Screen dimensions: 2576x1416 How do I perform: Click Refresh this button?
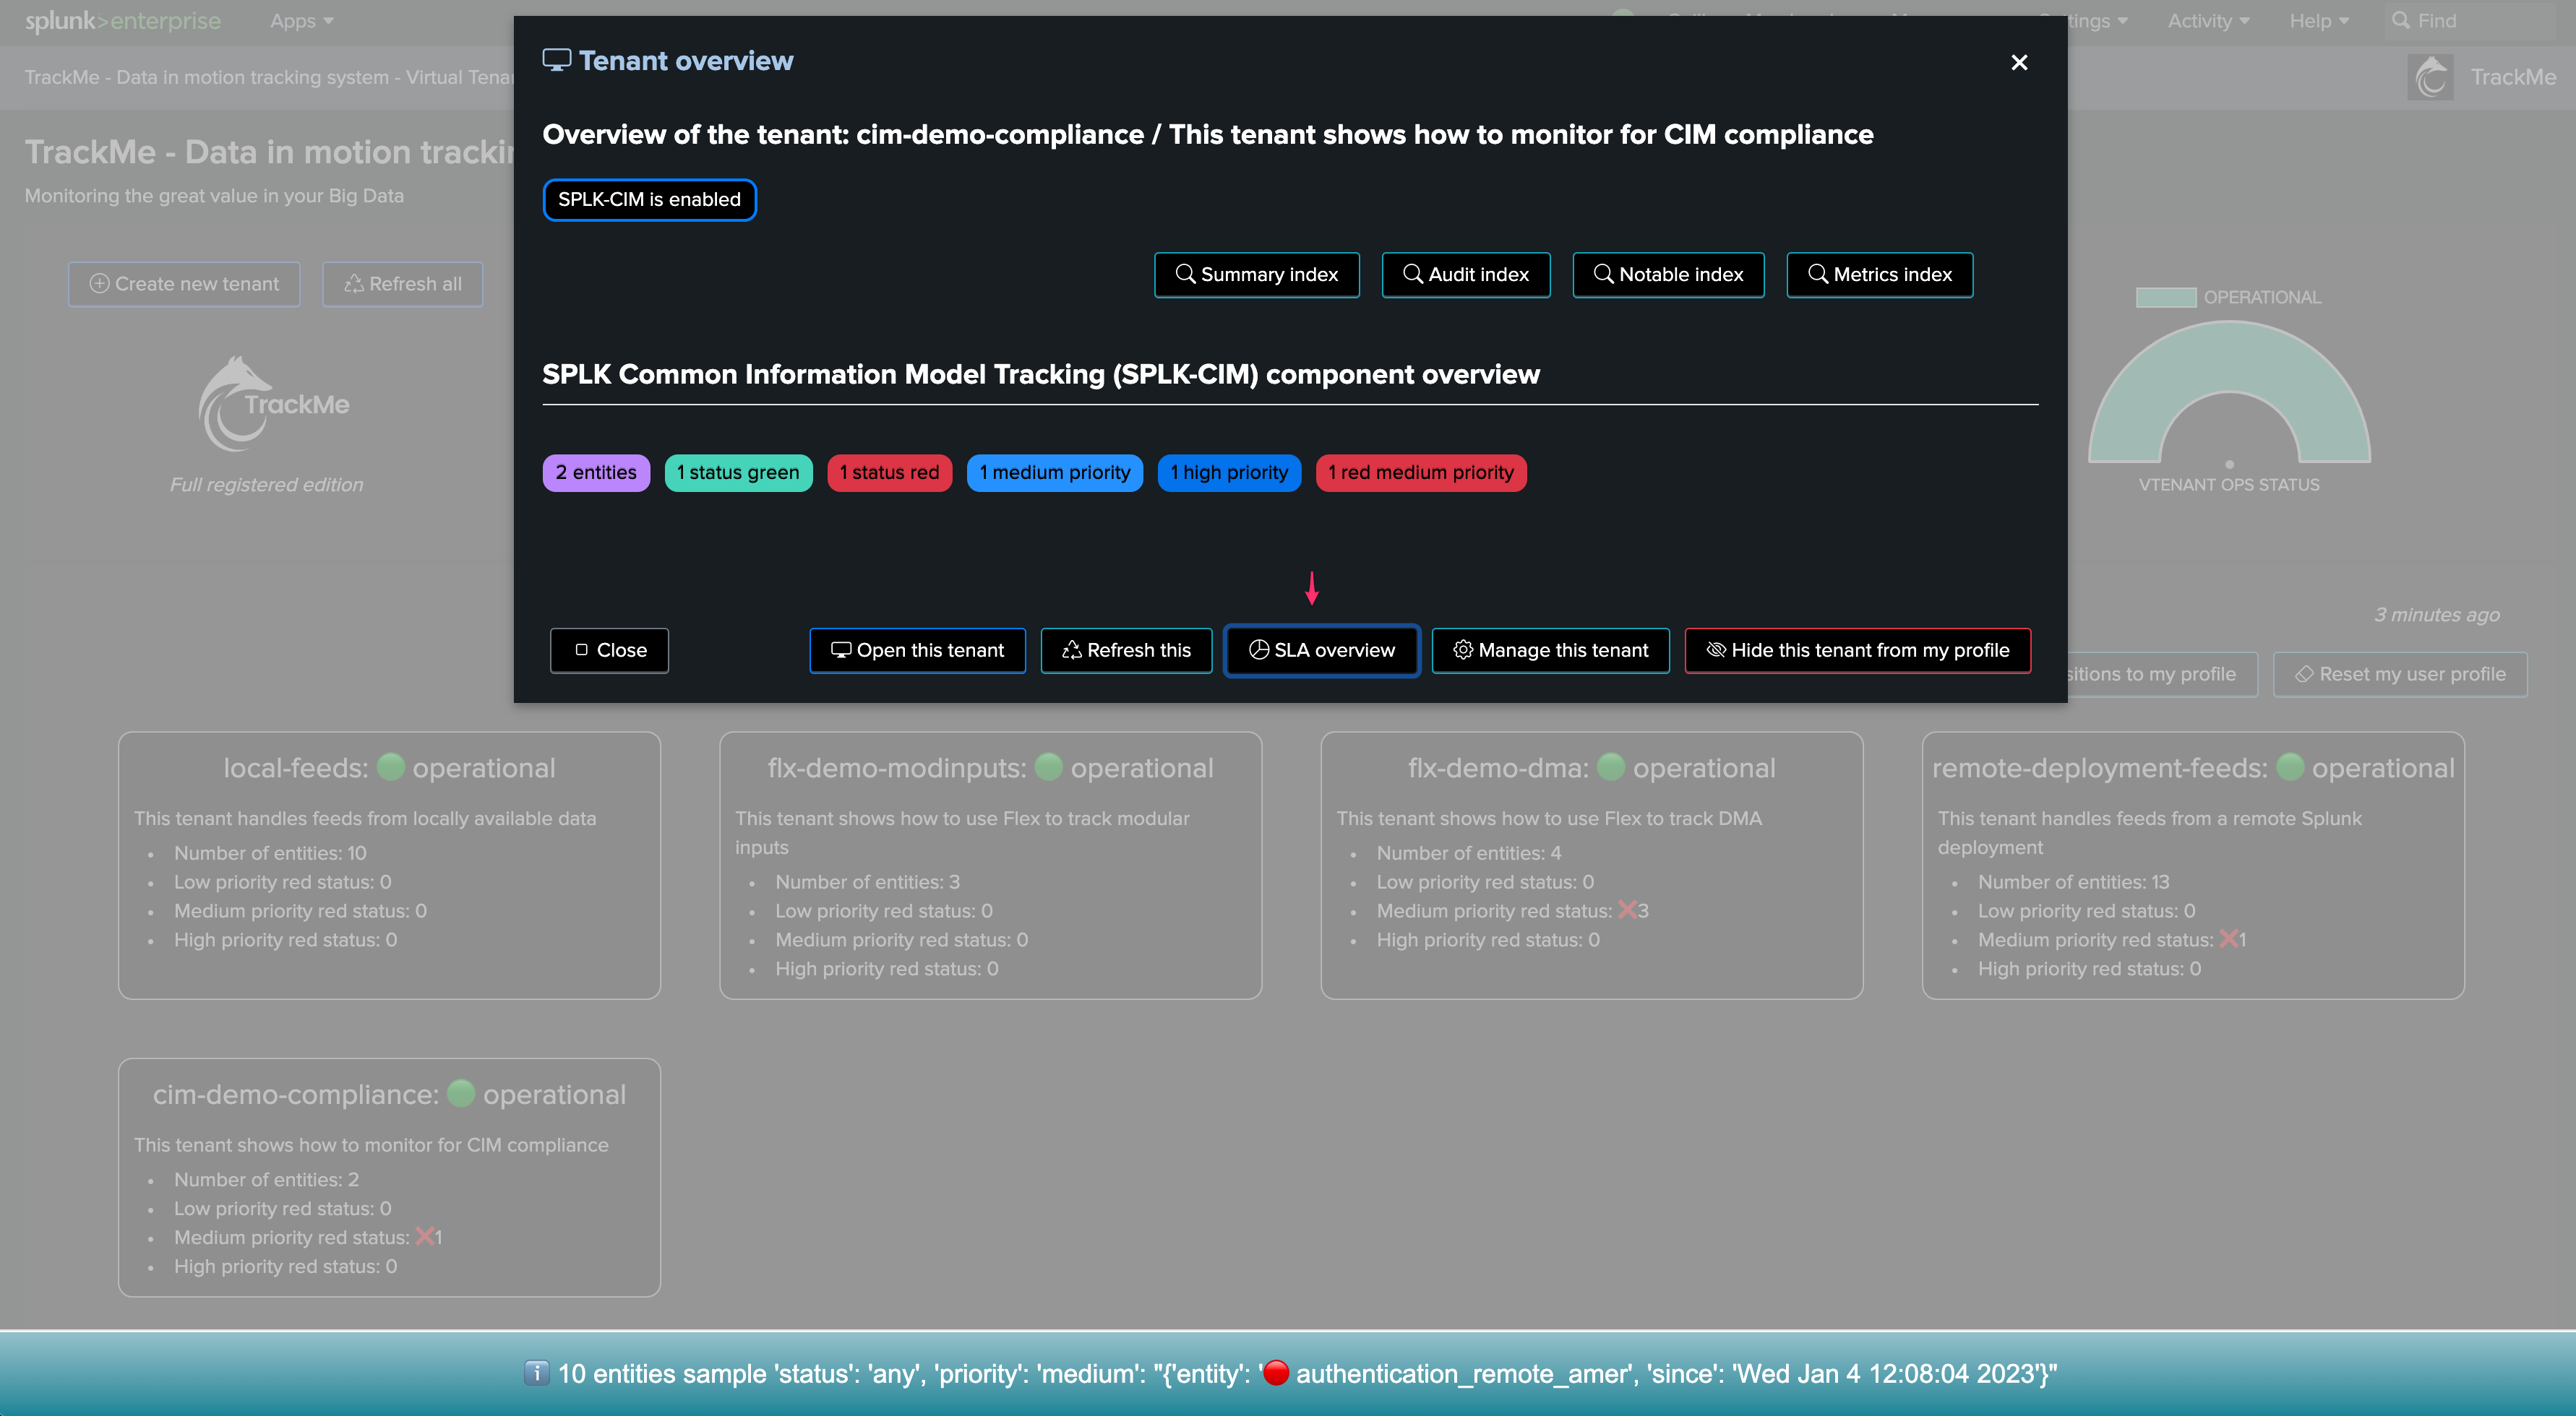1126,650
